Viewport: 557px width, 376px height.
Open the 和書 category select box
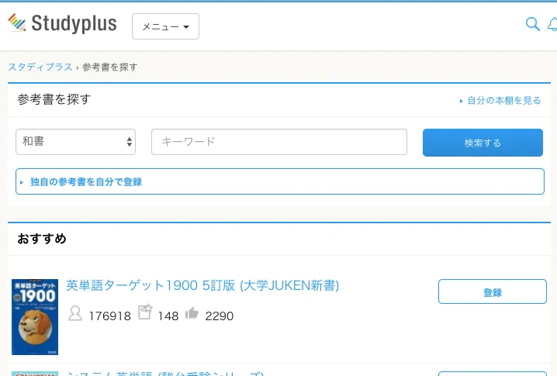click(75, 142)
